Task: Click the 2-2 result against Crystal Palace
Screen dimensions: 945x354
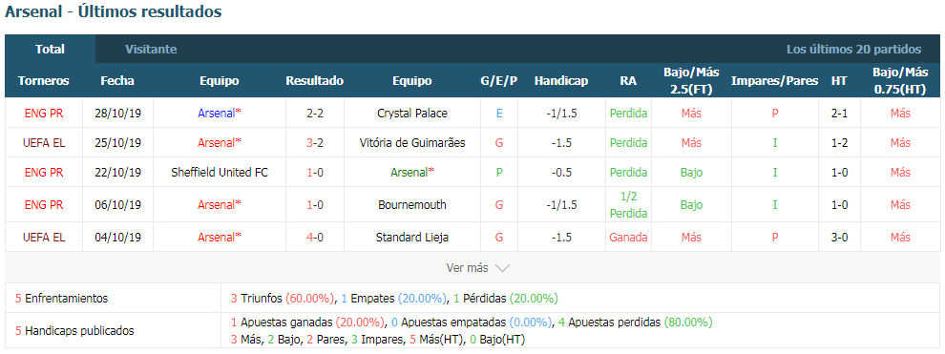Action: [x=315, y=114]
